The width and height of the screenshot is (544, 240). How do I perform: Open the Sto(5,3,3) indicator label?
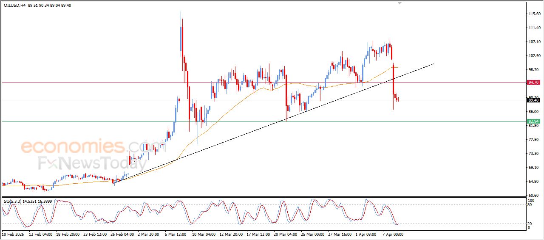[x=13, y=201]
